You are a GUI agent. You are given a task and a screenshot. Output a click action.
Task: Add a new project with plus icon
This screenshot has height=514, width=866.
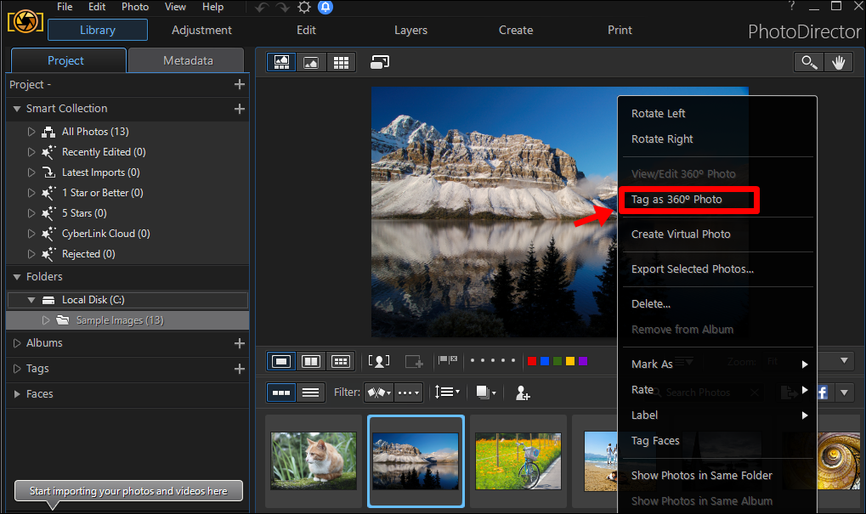coord(239,84)
